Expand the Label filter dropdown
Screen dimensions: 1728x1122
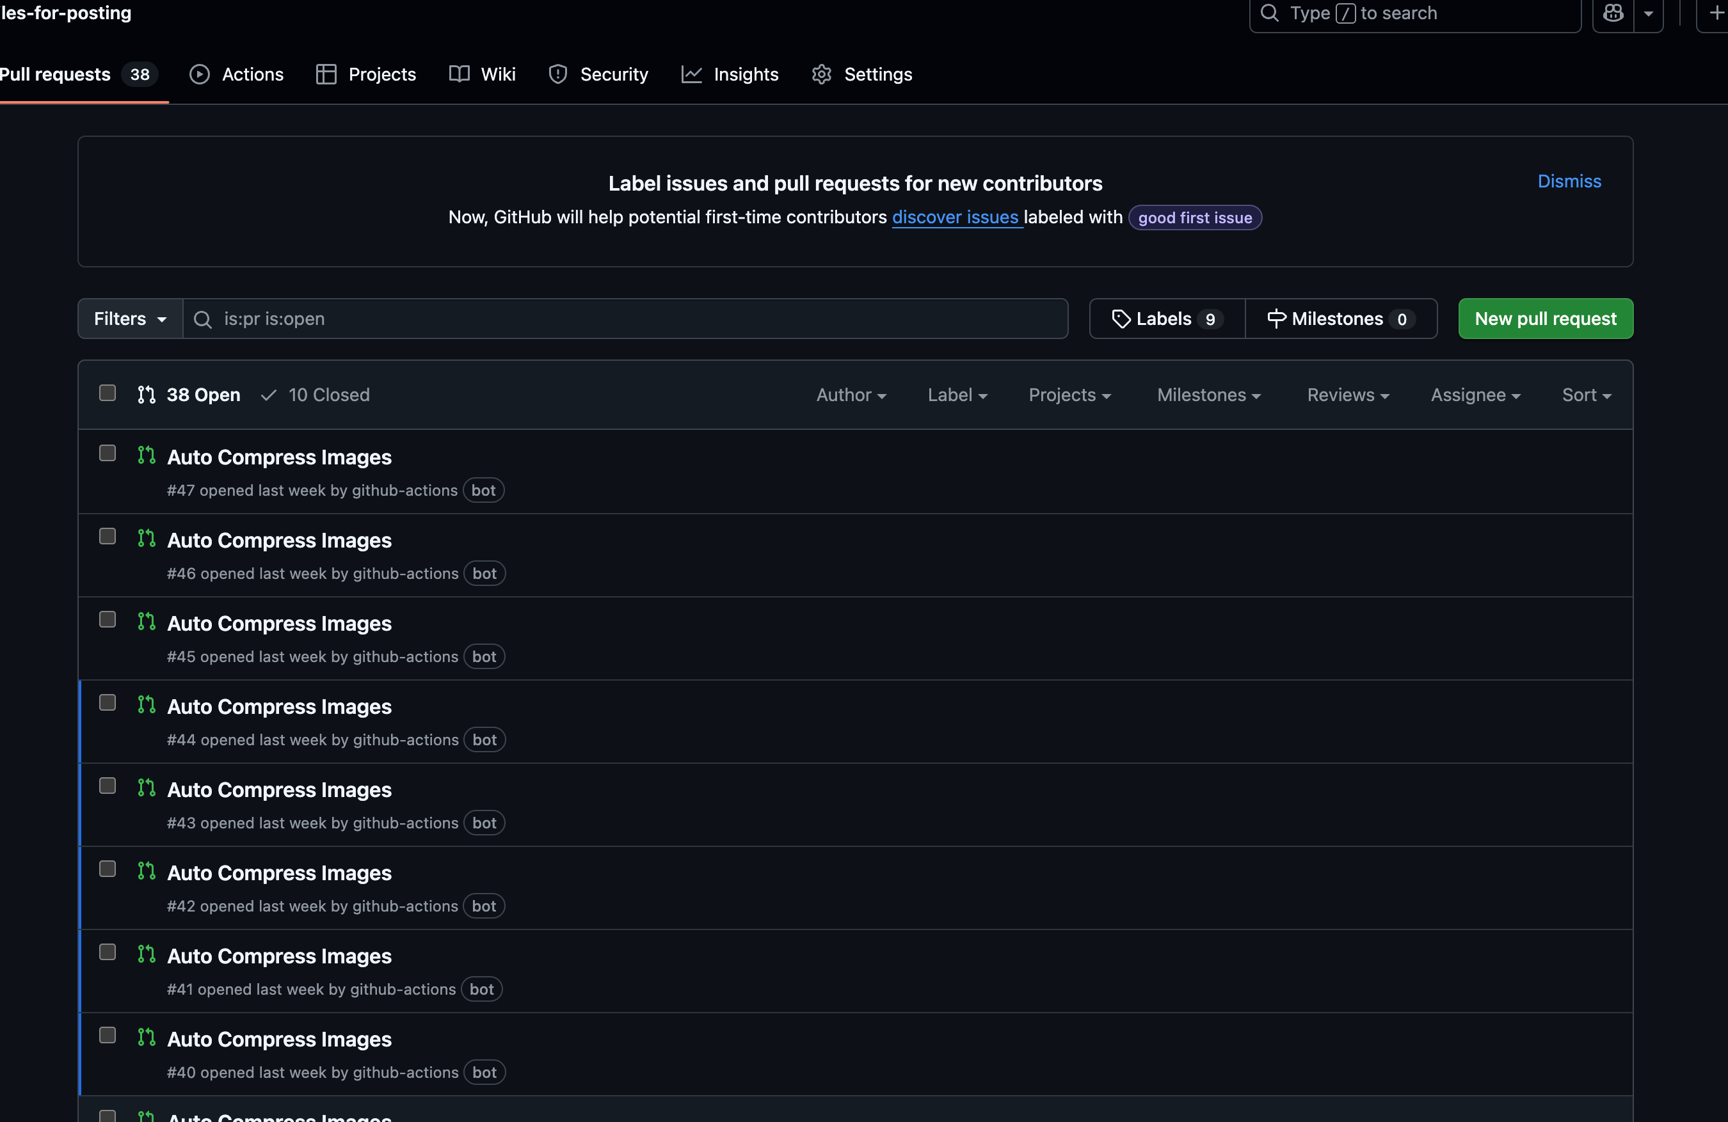pos(957,395)
